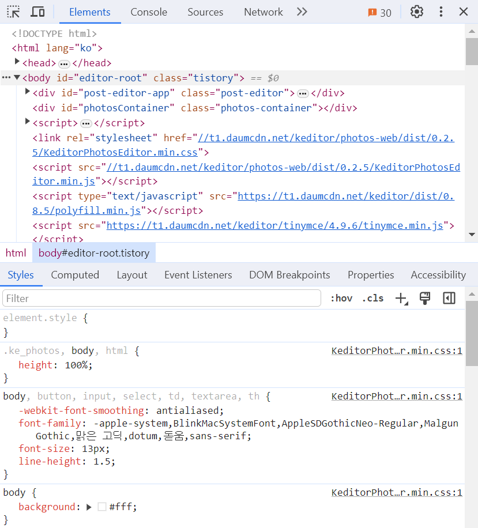Open node actions dots beside body

point(6,78)
